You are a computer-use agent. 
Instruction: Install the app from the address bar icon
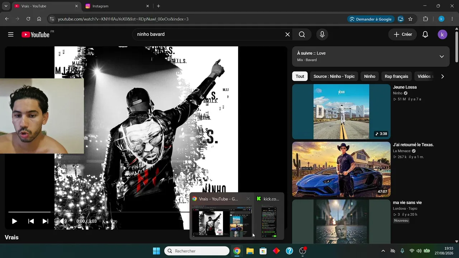[401, 19]
